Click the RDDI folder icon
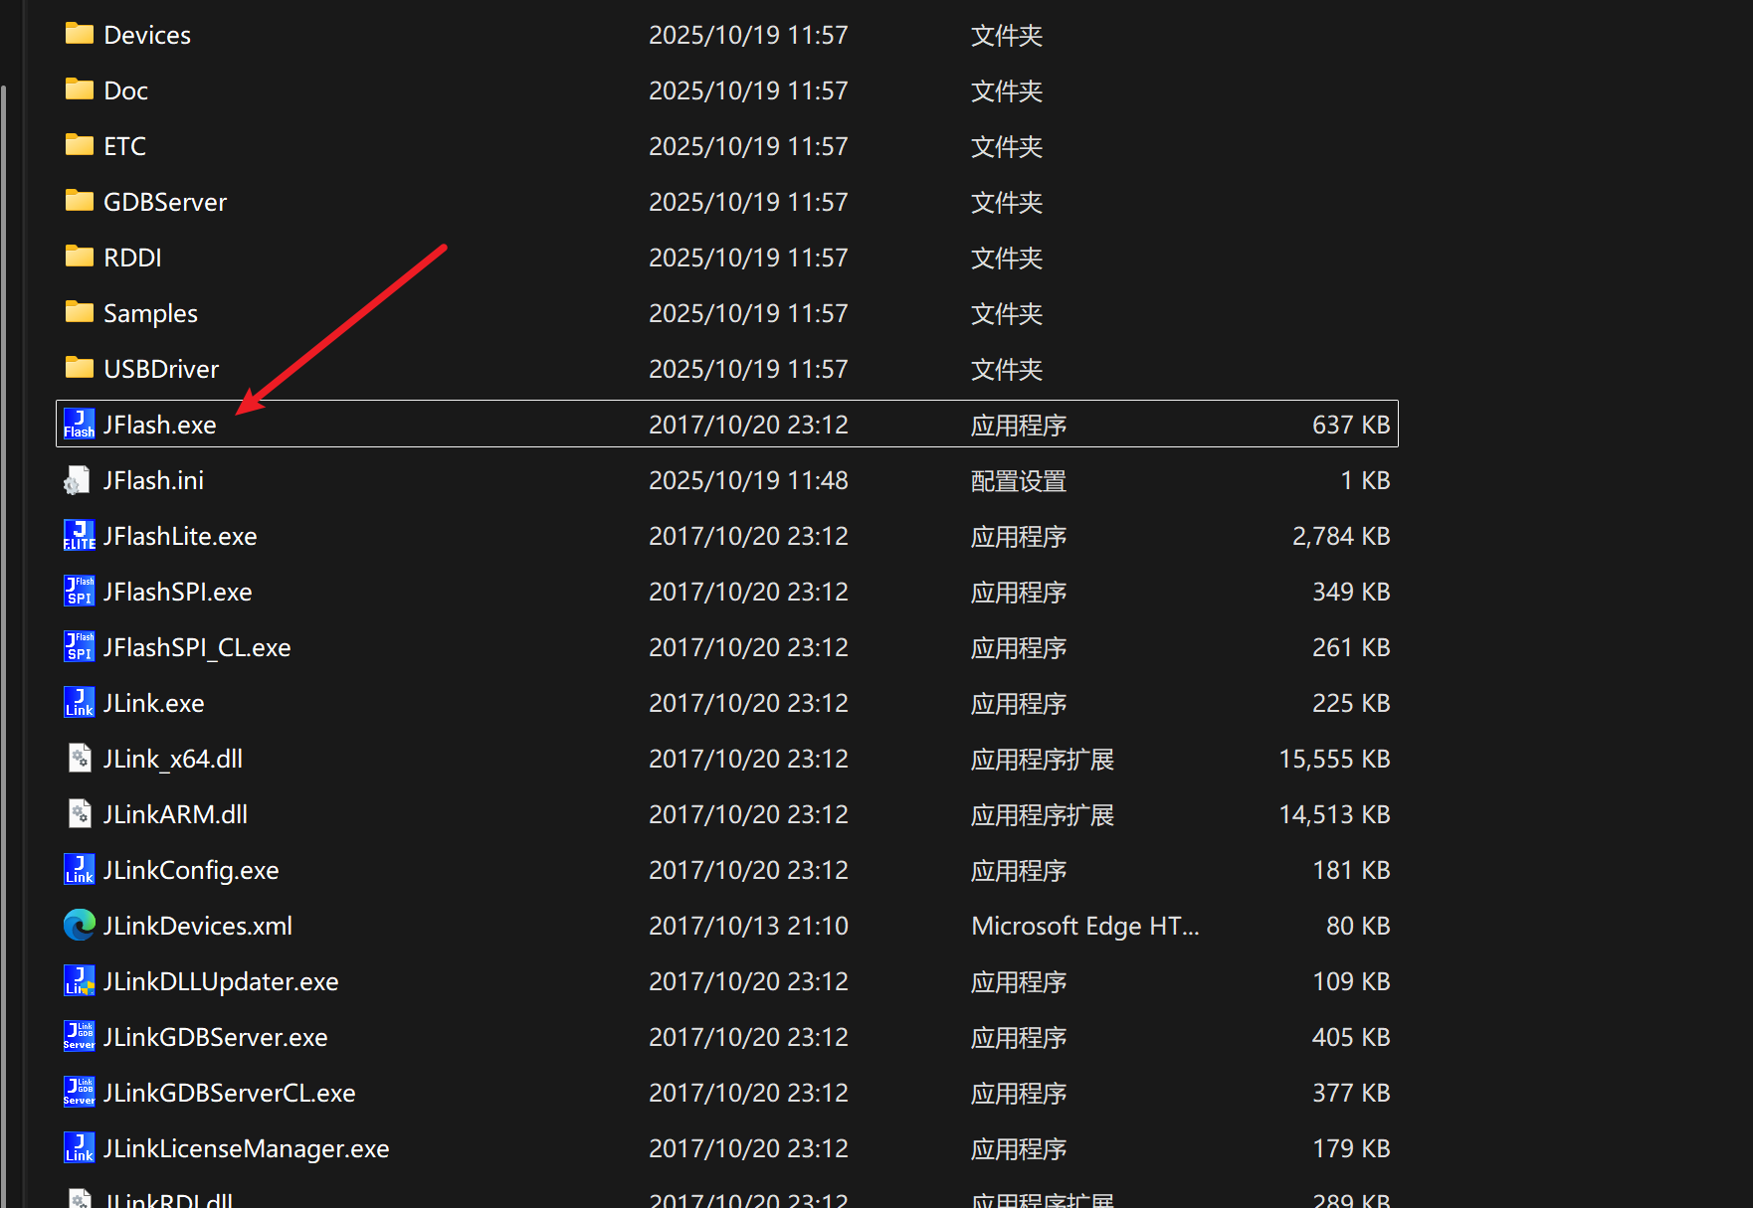 [x=80, y=257]
